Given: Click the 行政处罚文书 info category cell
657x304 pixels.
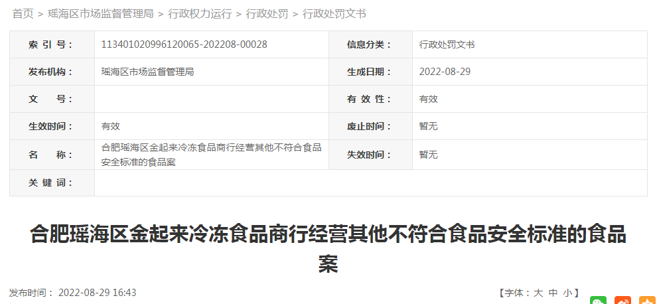Looking at the screenshot, I should pyautogui.click(x=530, y=44).
